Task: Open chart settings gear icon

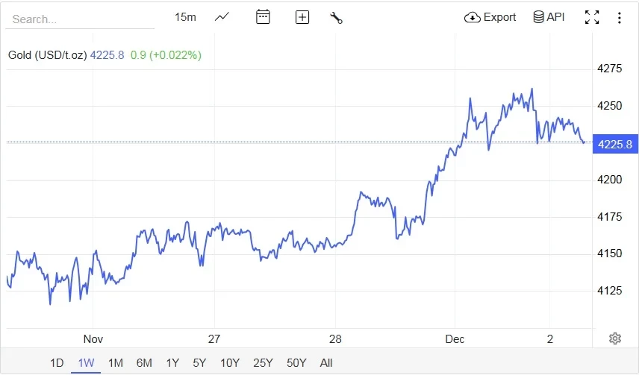Action: pyautogui.click(x=615, y=338)
